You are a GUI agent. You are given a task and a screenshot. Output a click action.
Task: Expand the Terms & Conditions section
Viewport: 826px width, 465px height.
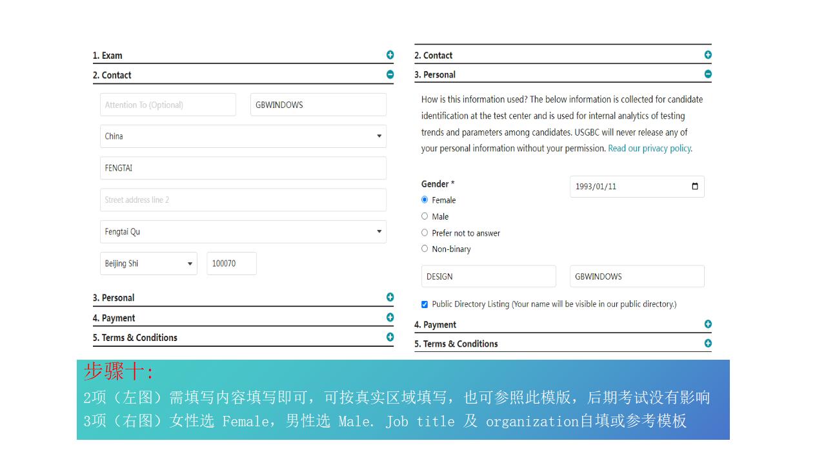(x=390, y=336)
